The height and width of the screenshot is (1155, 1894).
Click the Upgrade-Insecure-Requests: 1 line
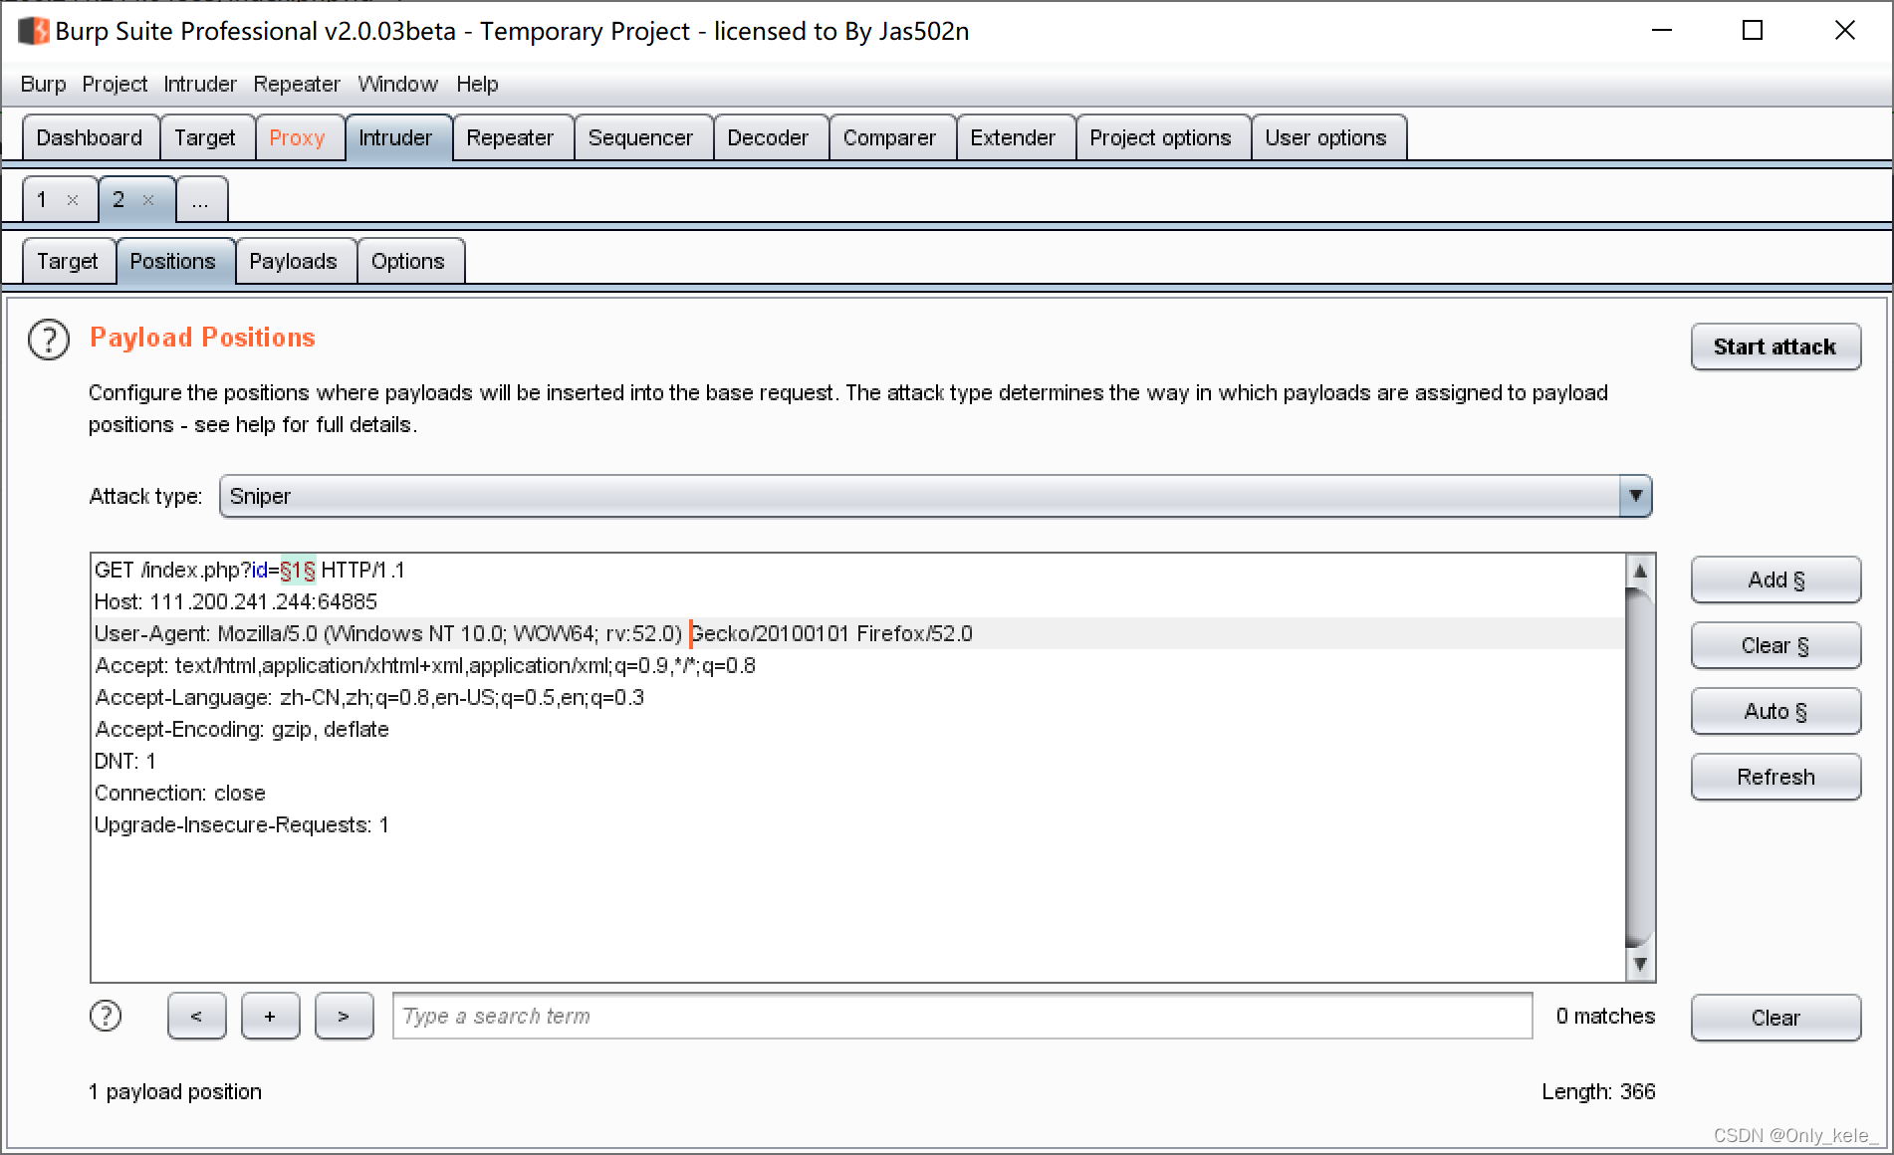click(x=242, y=824)
